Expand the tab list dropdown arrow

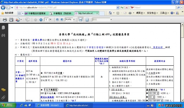(x=23, y=14)
